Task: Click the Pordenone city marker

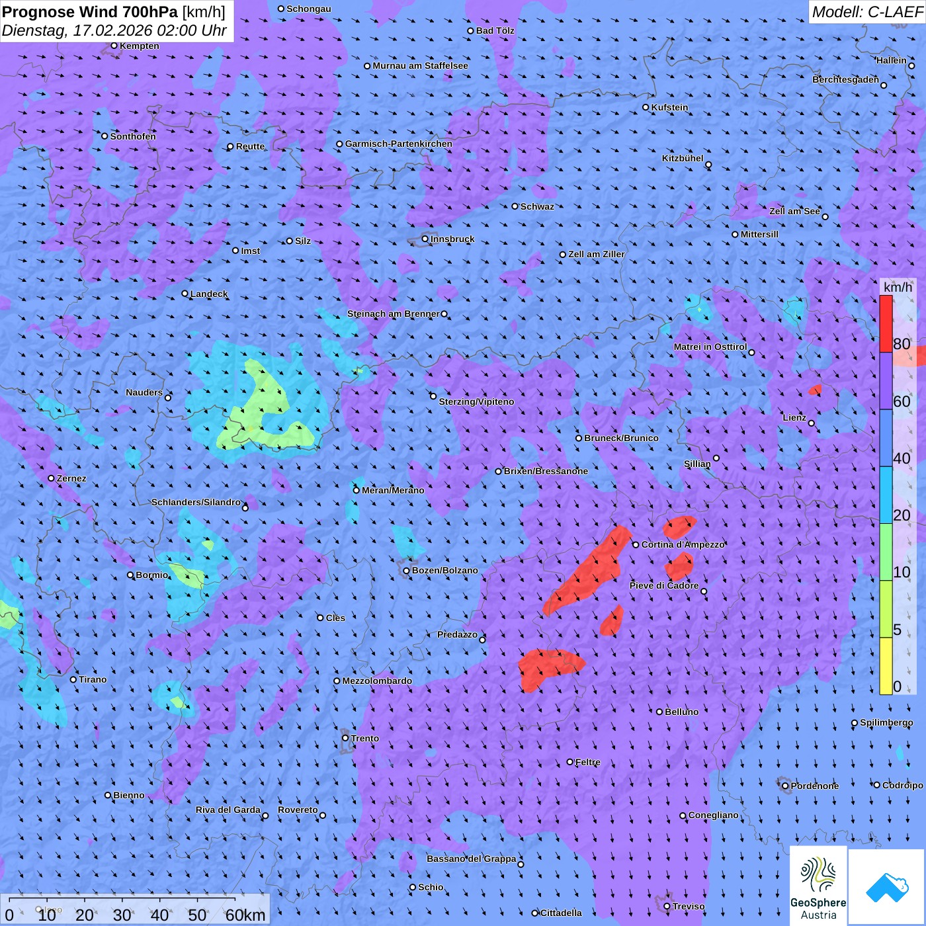Action: click(785, 786)
